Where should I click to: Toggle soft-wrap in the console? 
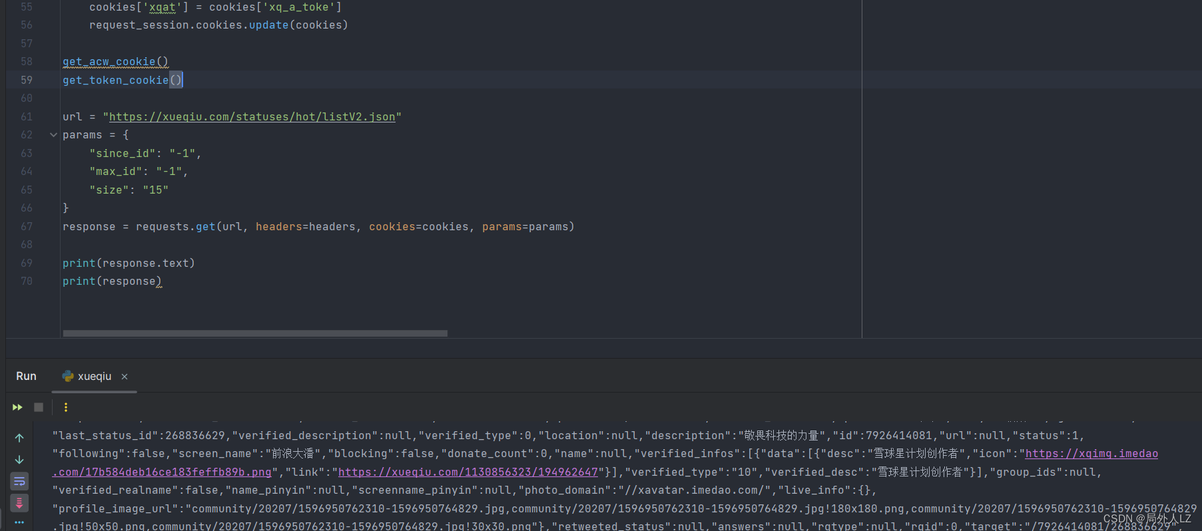pos(19,481)
